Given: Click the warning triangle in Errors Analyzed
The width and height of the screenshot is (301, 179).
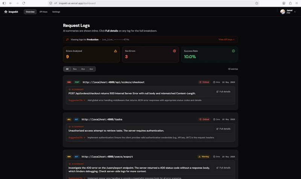Looking at the screenshot, I should click(116, 51).
